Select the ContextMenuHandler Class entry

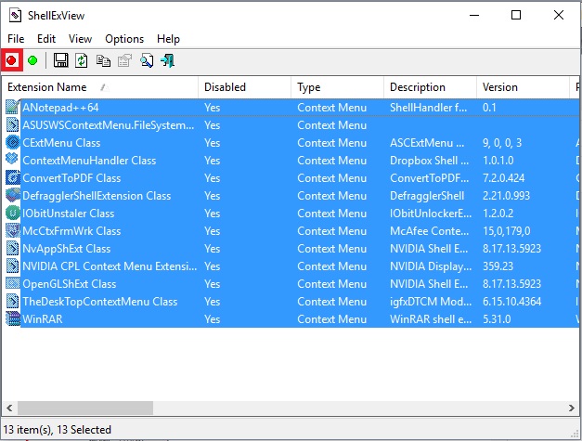click(x=89, y=161)
